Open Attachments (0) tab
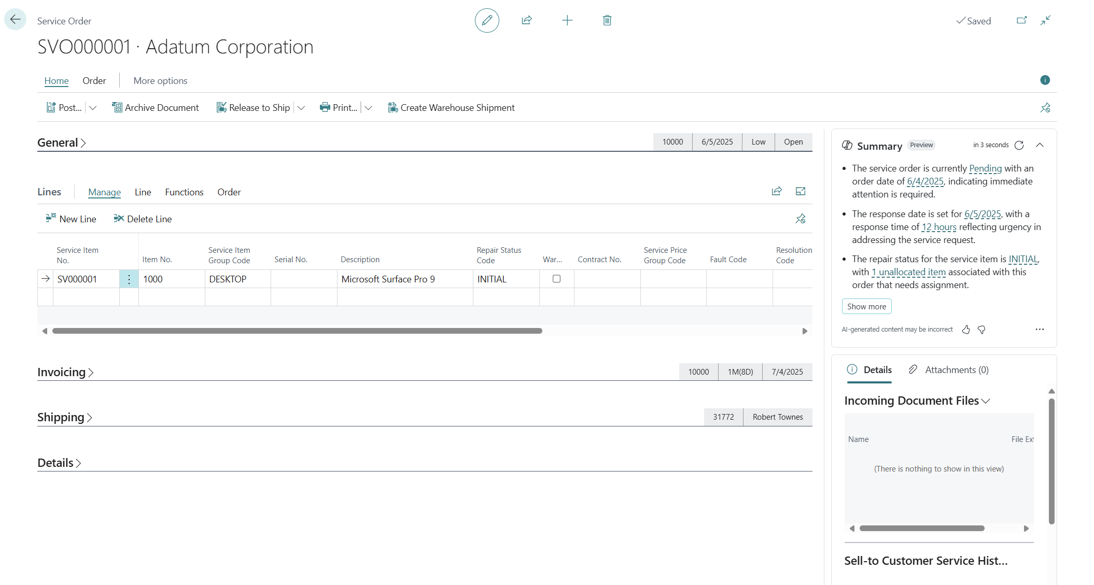This screenshot has height=585, width=1094. tap(949, 370)
